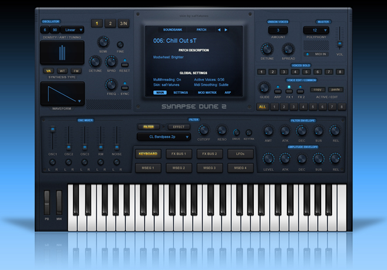Open the SOUNDBANK menu
The width and height of the screenshot is (387, 270).
[173, 29]
